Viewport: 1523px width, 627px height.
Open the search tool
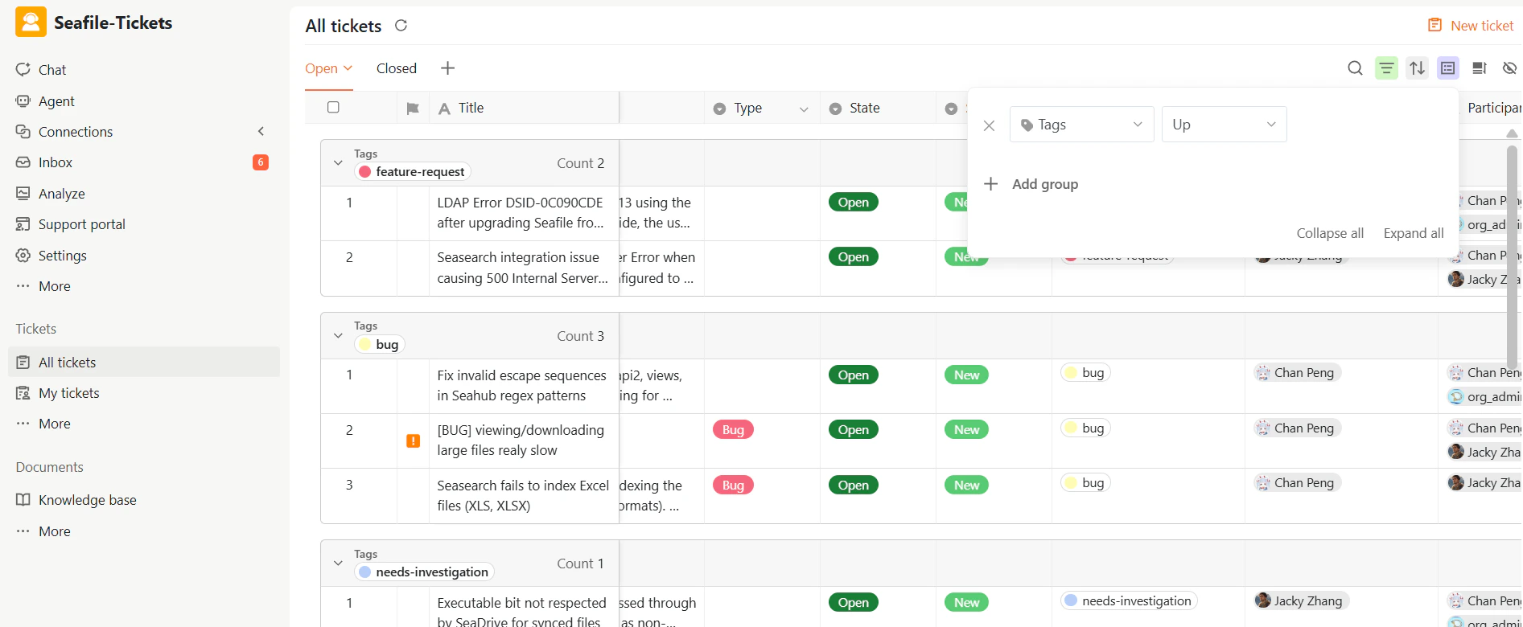coord(1355,68)
